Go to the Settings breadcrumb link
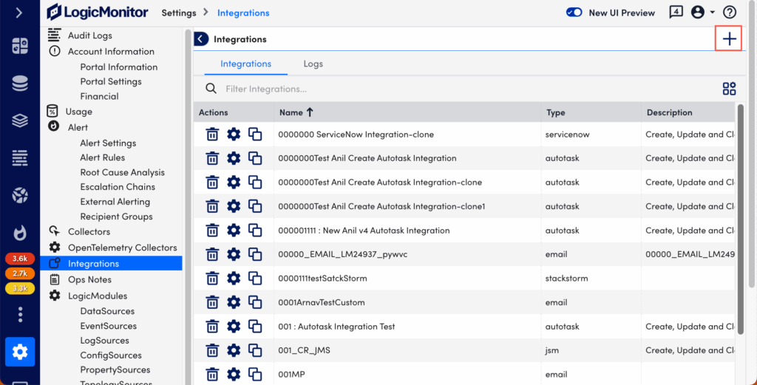 pos(178,13)
